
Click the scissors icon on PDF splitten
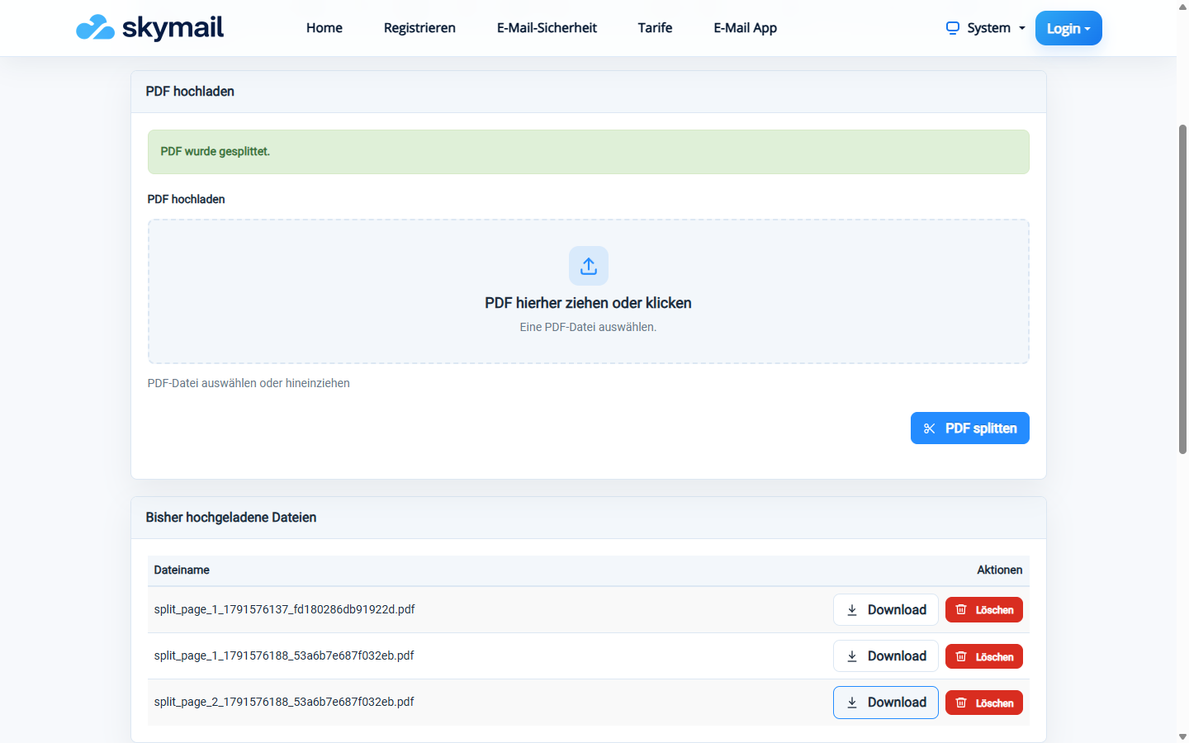pos(930,428)
